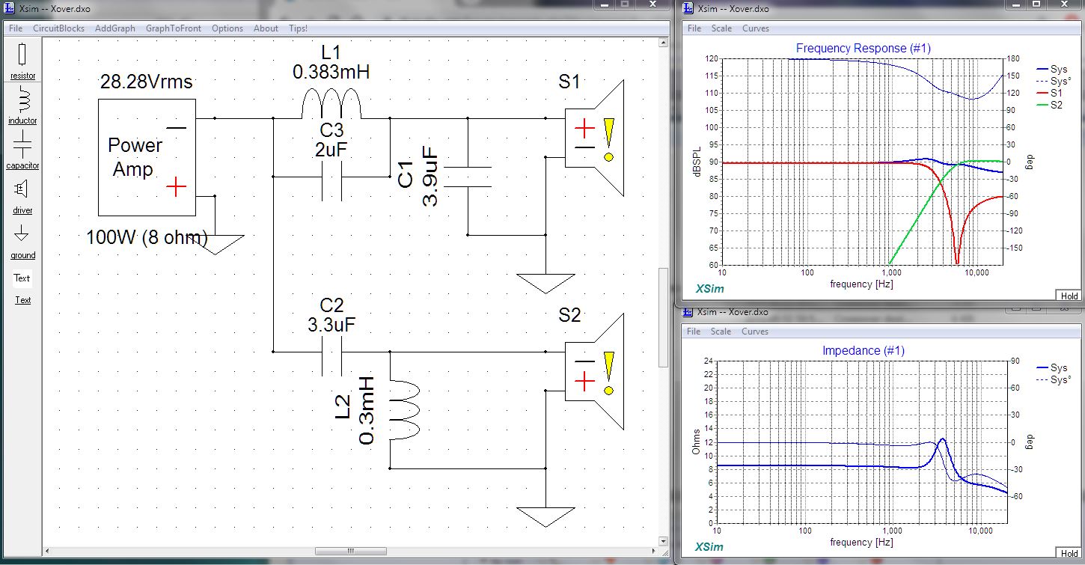The height and width of the screenshot is (565, 1085).
Task: Open File menu in Frequency Response window
Action: (x=694, y=28)
